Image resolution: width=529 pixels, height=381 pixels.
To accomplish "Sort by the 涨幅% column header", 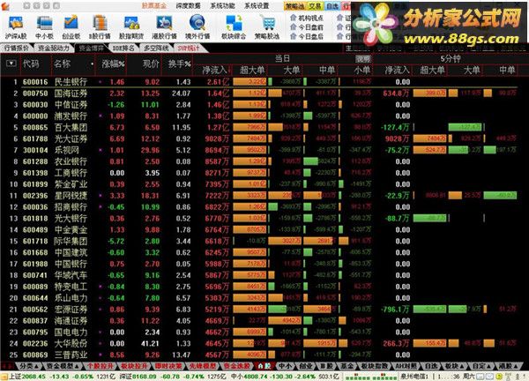I will click(x=113, y=63).
